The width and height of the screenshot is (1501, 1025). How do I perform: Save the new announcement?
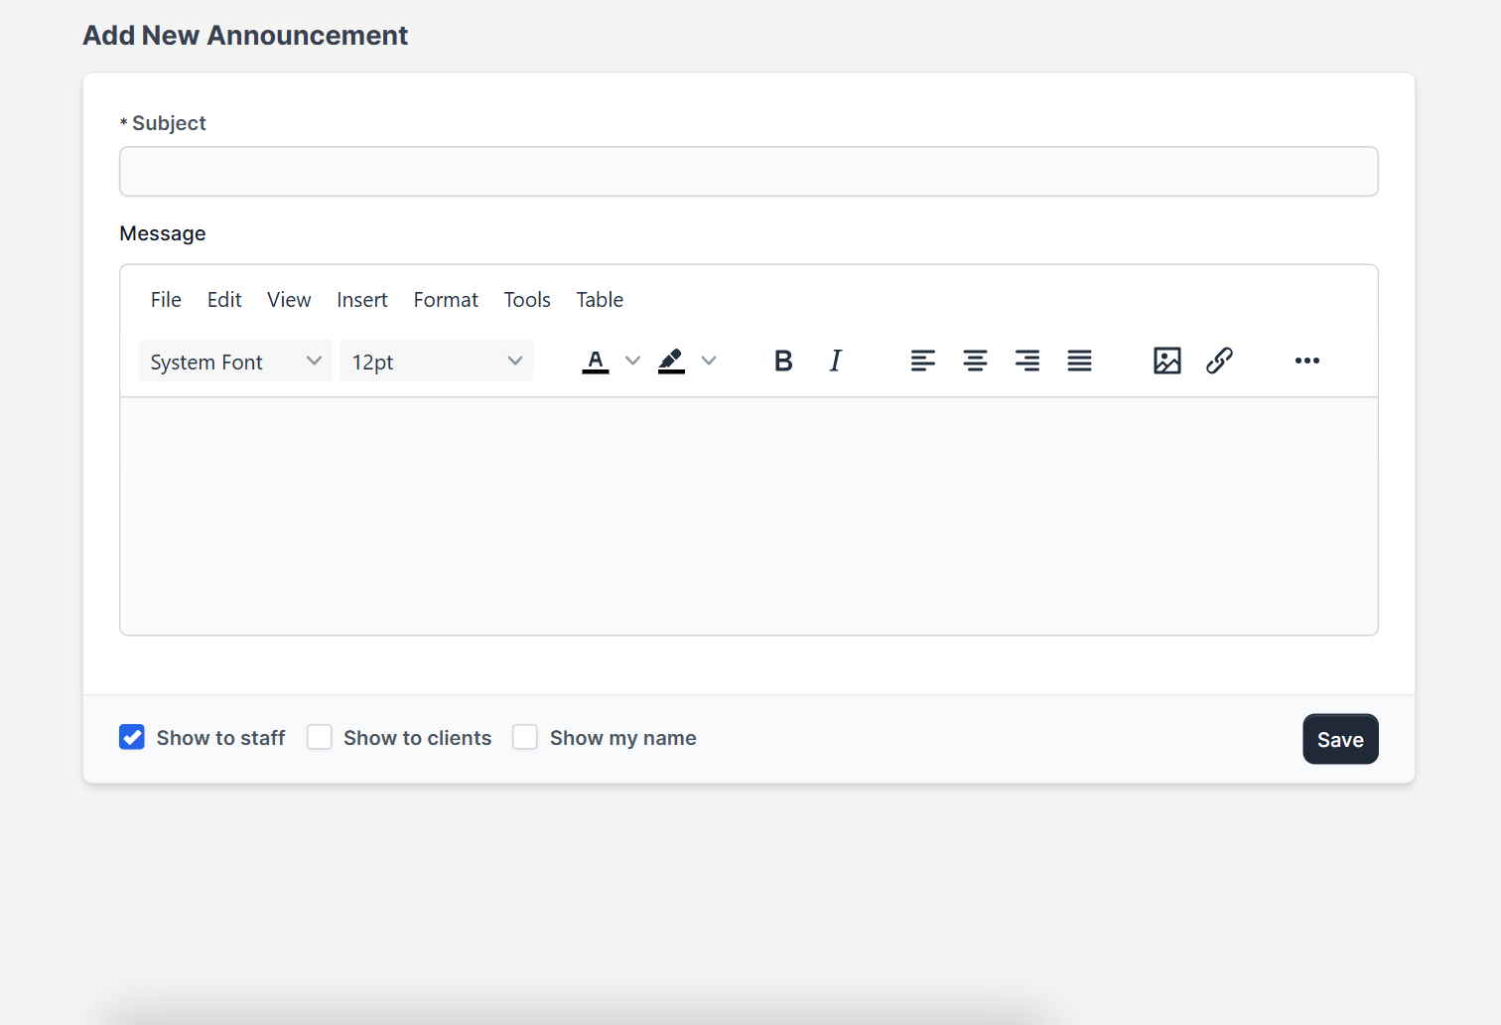click(x=1340, y=739)
